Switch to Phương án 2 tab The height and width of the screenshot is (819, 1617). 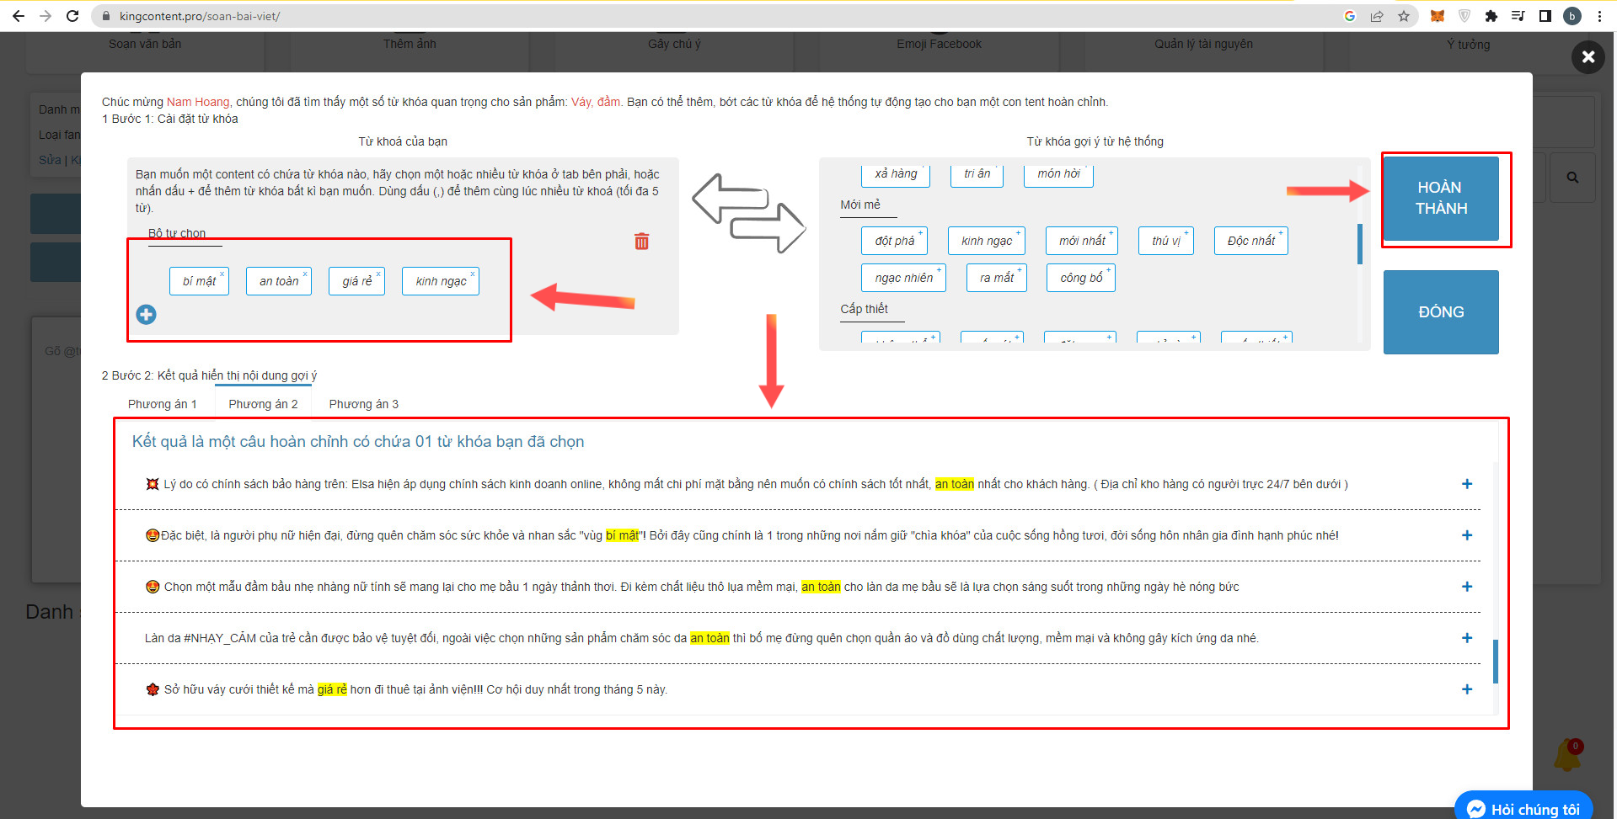(x=263, y=404)
